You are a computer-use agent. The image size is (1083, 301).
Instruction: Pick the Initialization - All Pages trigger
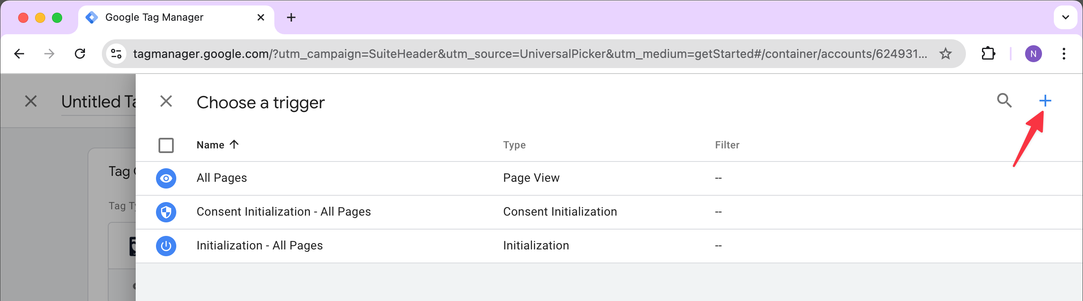(x=260, y=246)
